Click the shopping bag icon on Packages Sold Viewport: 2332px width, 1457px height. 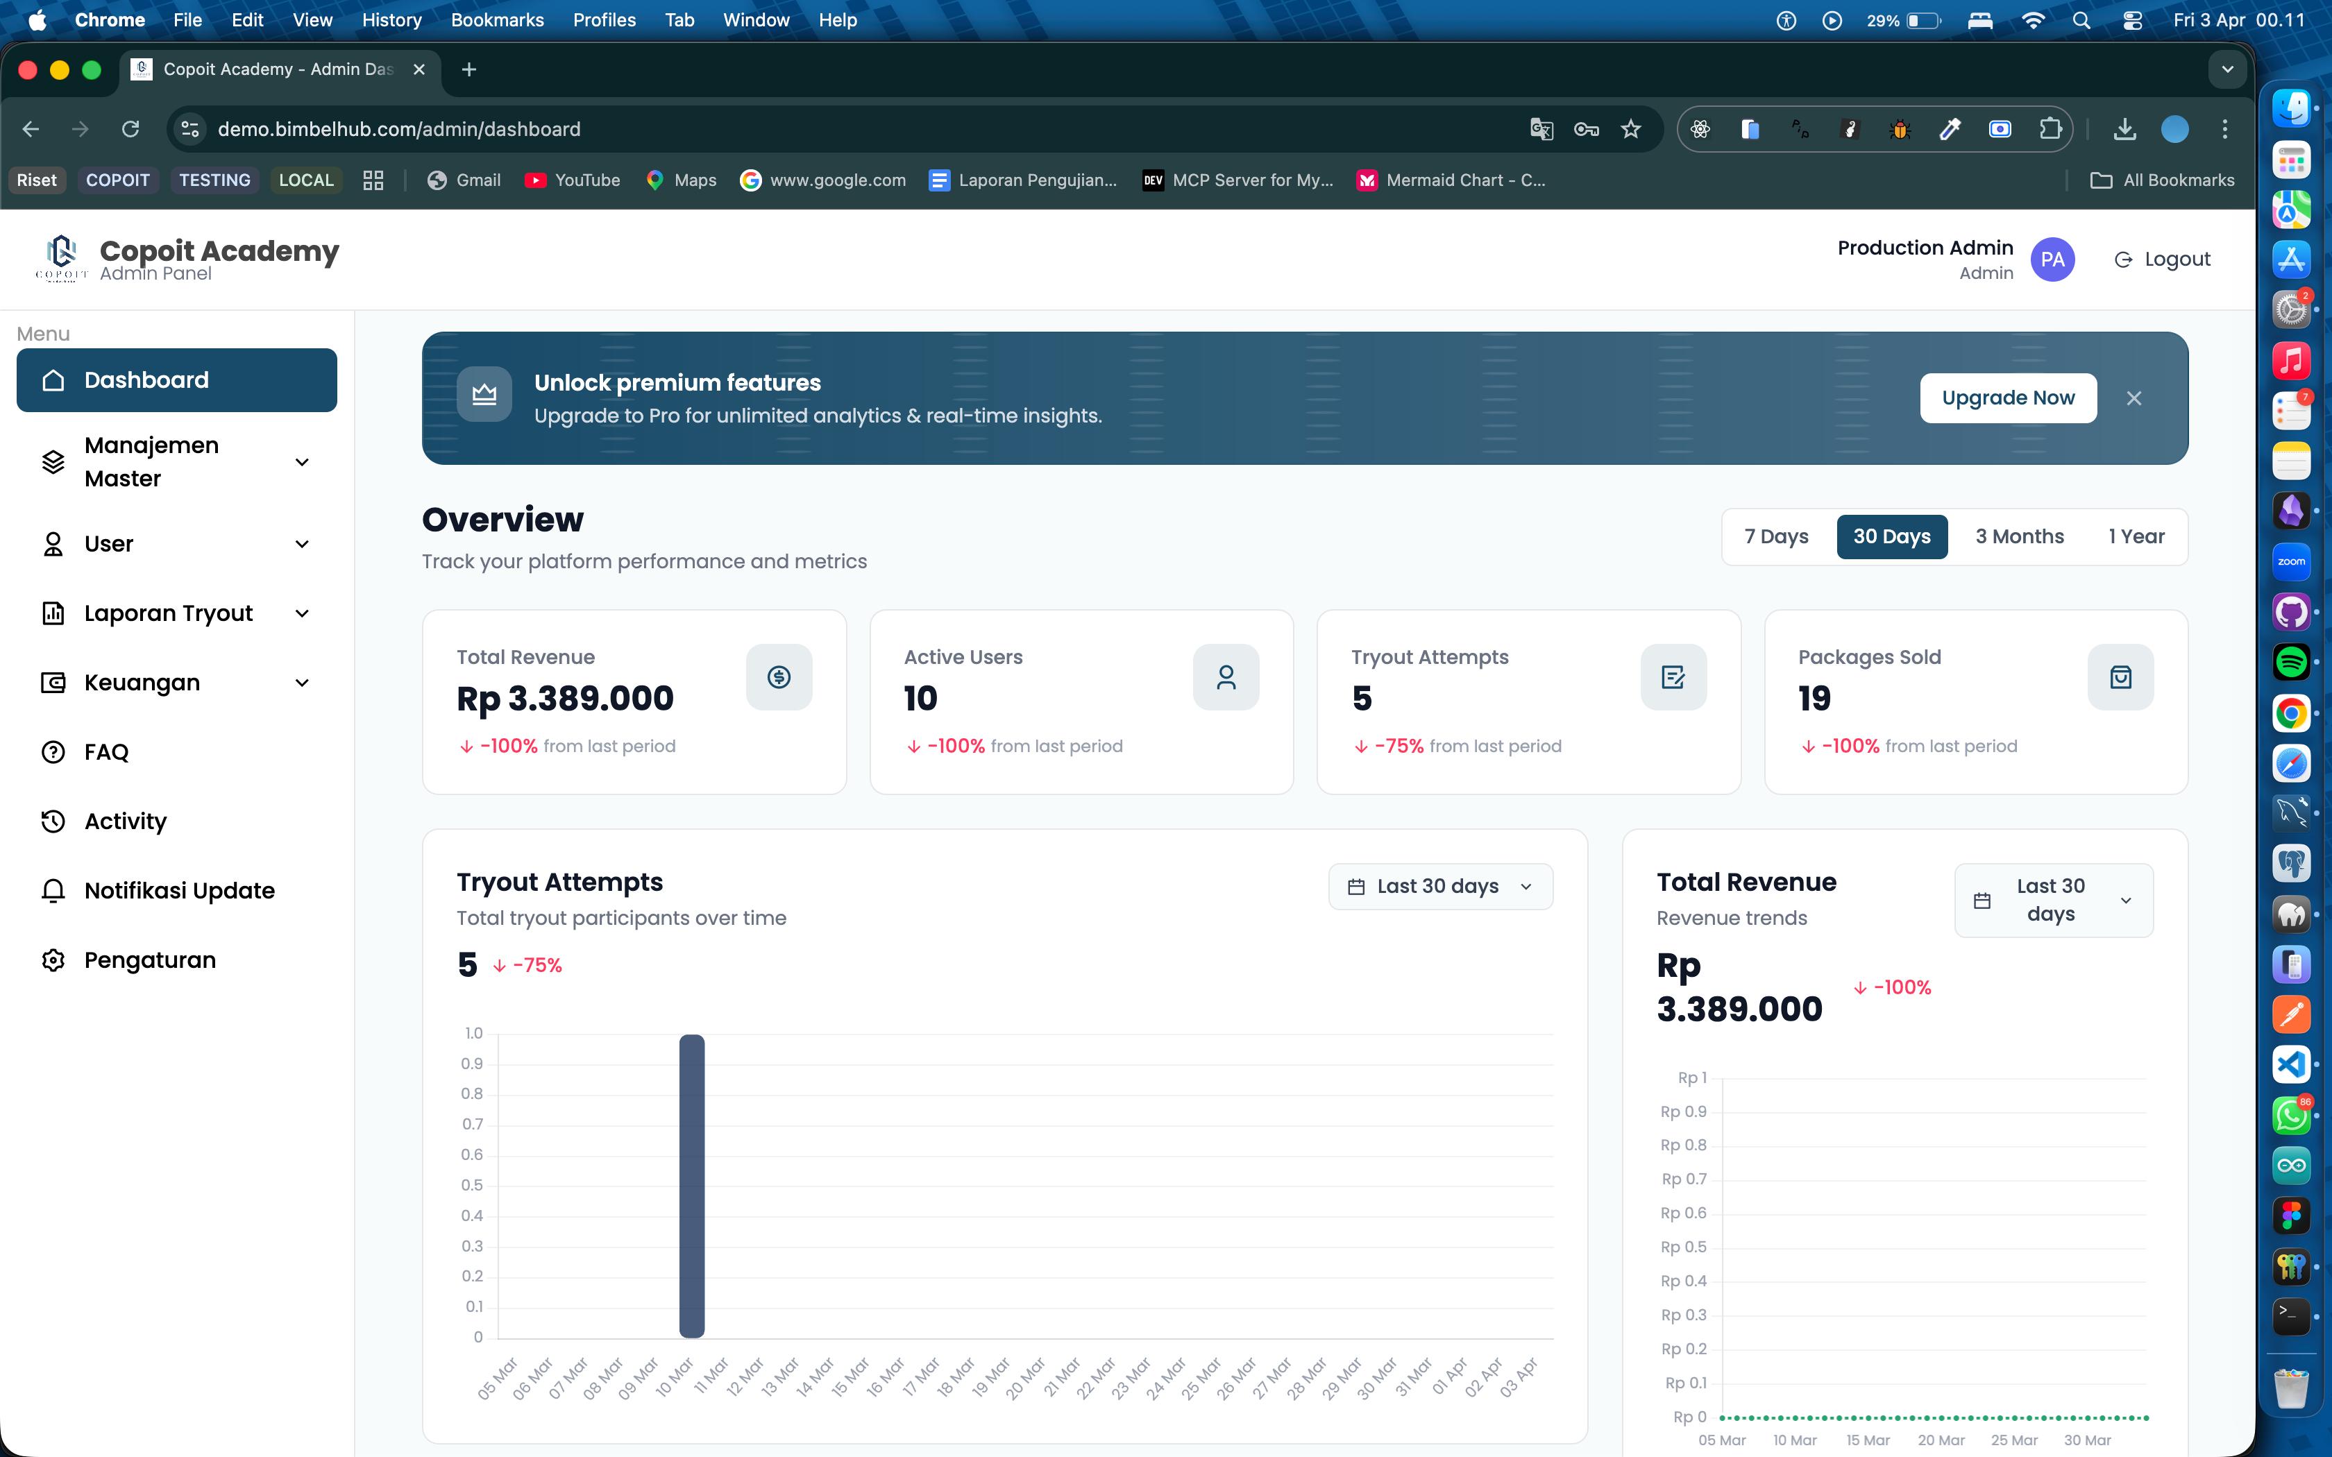(x=2120, y=677)
